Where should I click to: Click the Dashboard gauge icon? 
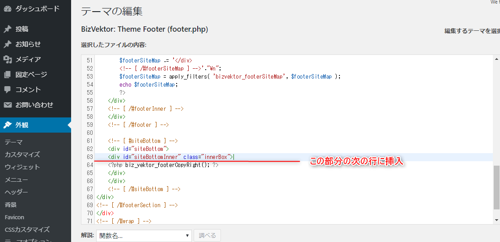click(x=8, y=9)
